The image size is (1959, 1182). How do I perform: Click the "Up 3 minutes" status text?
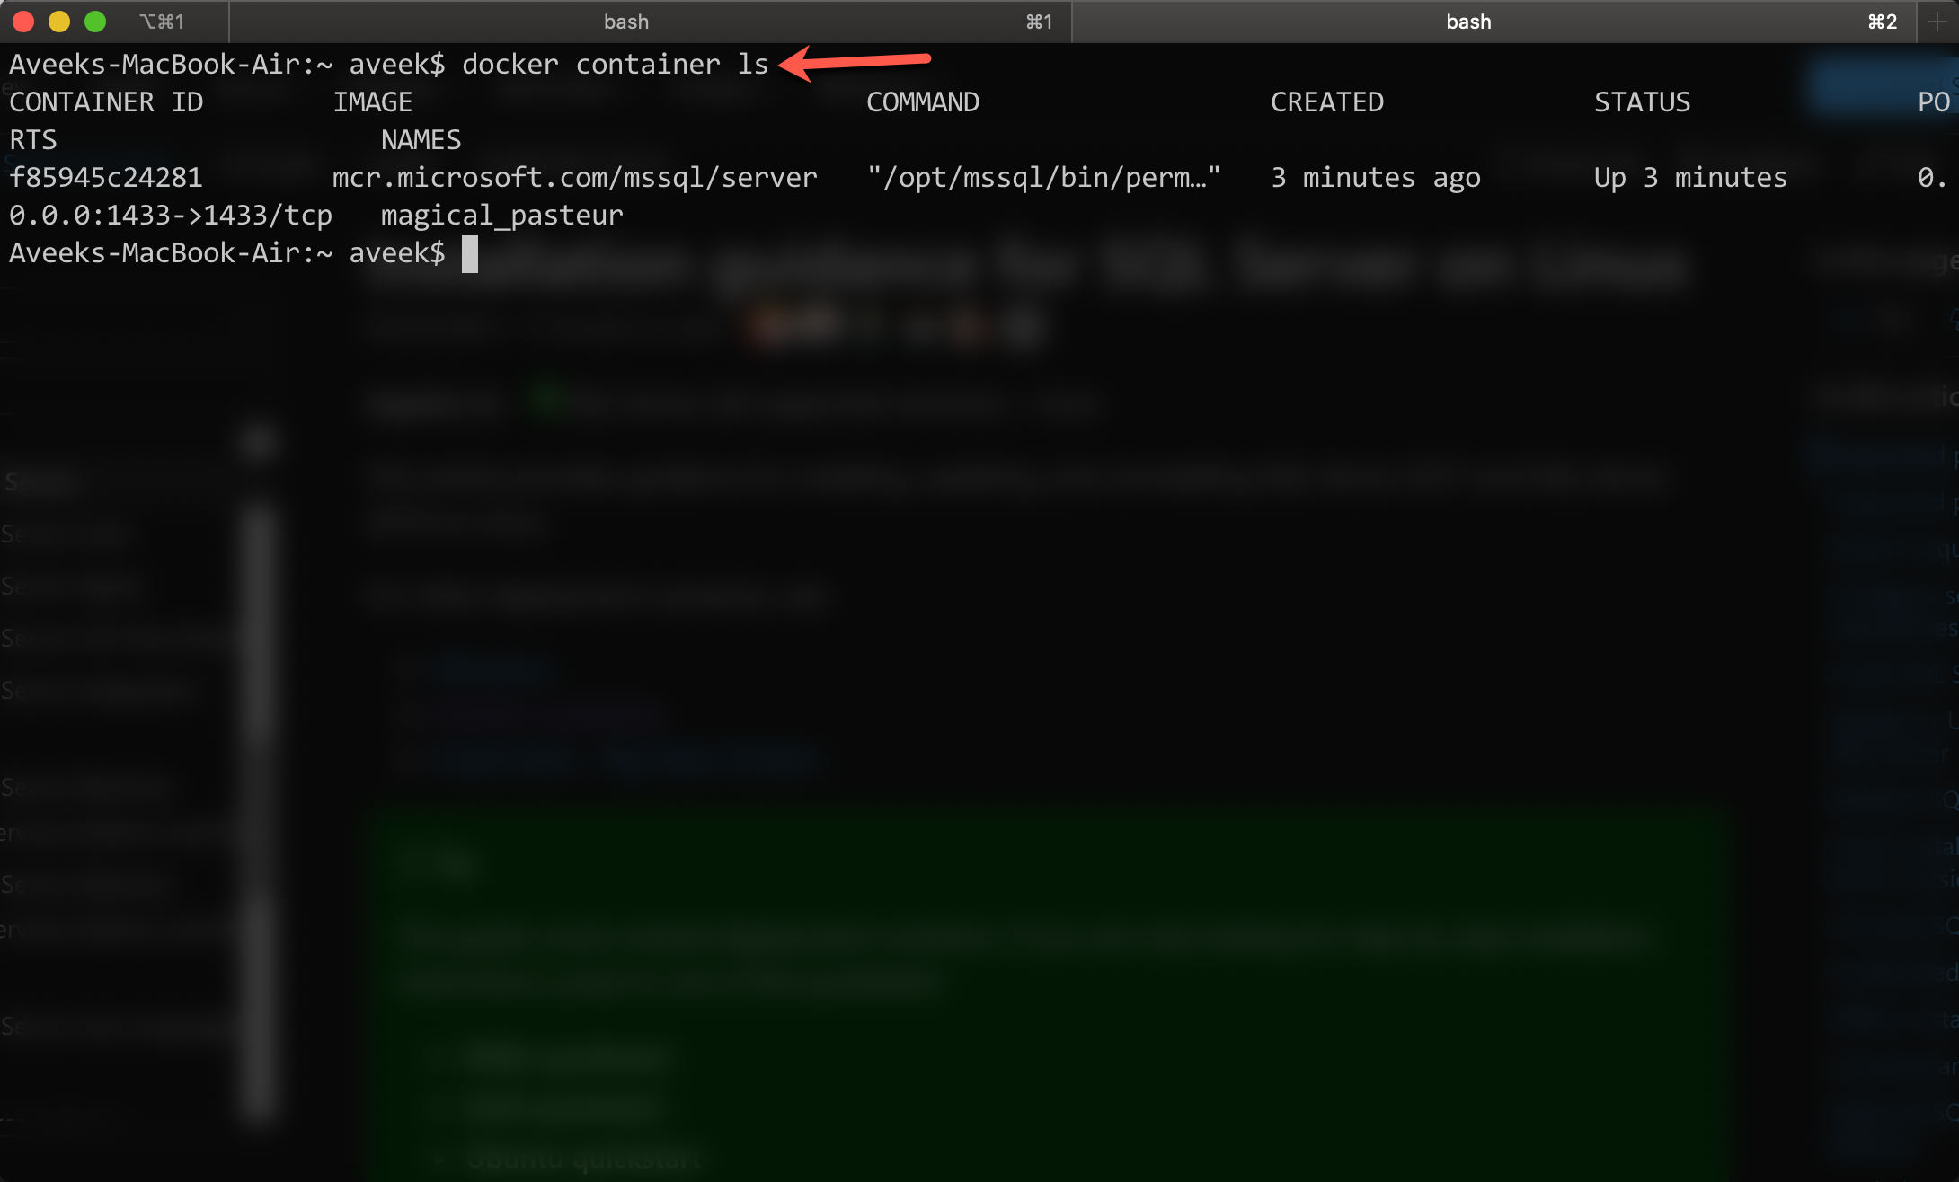tap(1689, 178)
